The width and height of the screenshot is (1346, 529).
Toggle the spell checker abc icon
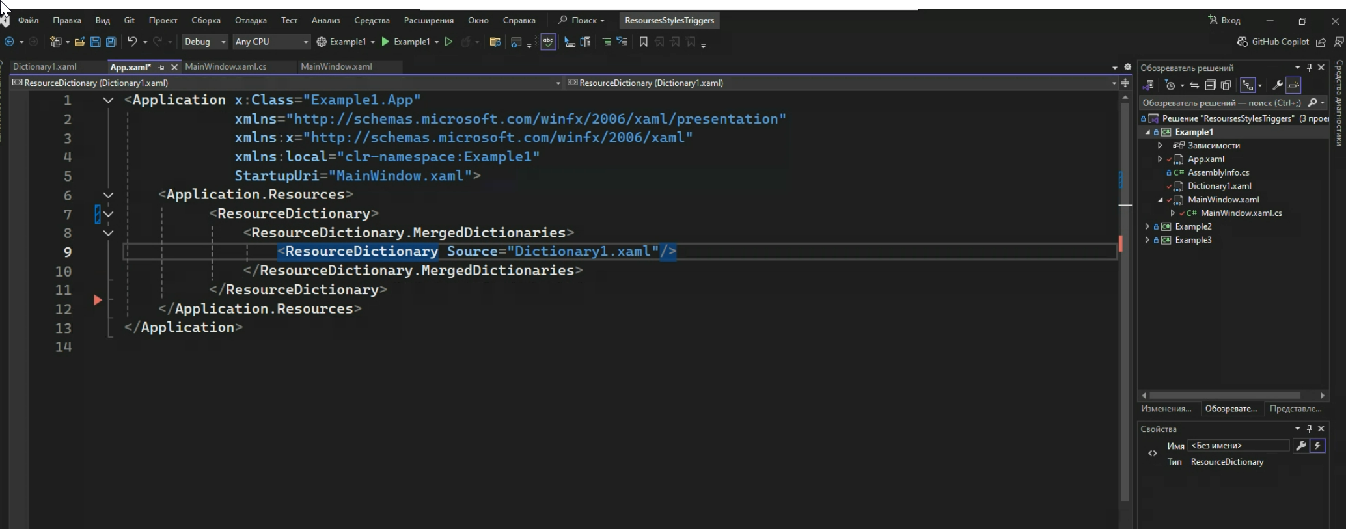click(548, 42)
